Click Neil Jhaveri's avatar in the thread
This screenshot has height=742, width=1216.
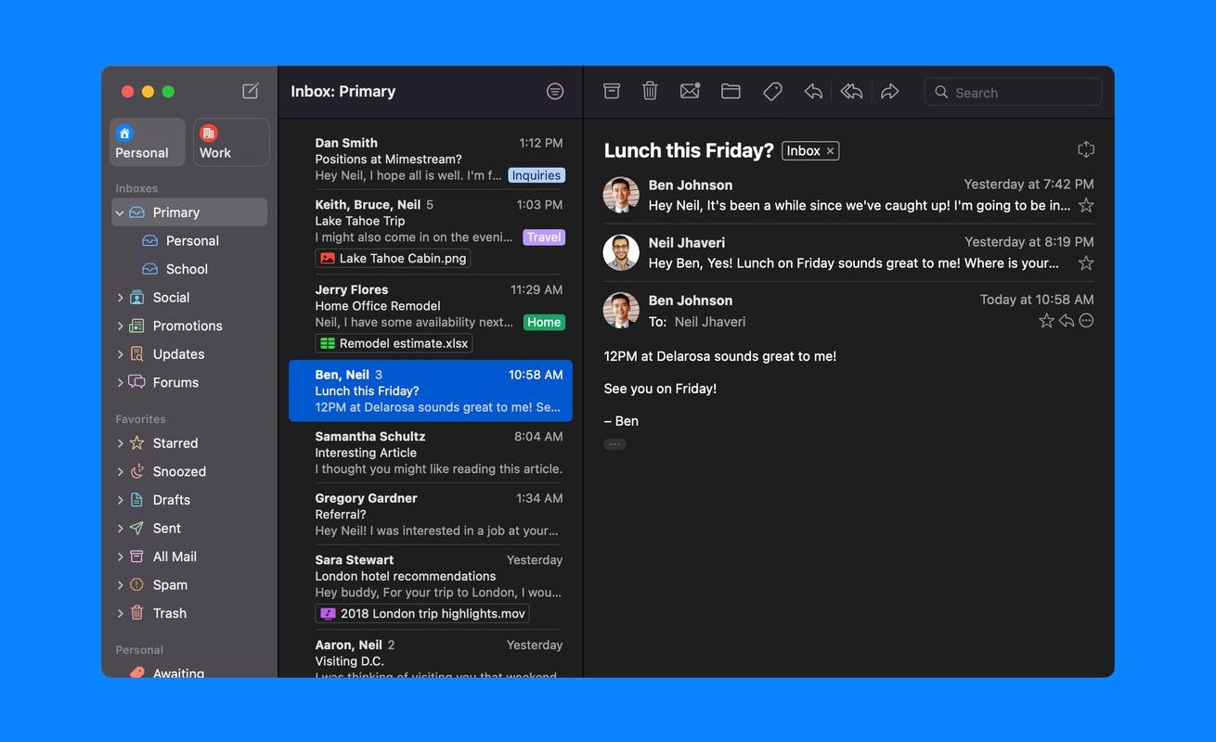pyautogui.click(x=622, y=252)
